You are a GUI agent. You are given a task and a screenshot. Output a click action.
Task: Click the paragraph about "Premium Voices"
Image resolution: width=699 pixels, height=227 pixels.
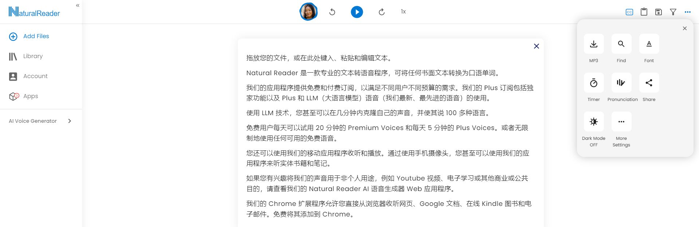(387, 133)
